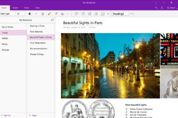Image resolution: width=178 pixels, height=118 pixels.
Task: Select the rainy Paris street photo
Action: [x=110, y=66]
